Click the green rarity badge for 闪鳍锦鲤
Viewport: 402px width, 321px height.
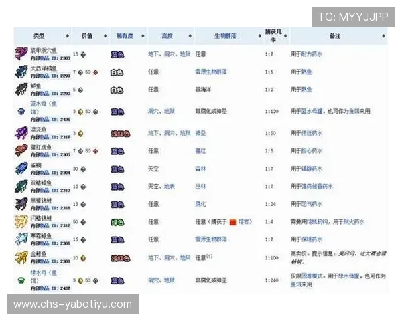(x=117, y=223)
